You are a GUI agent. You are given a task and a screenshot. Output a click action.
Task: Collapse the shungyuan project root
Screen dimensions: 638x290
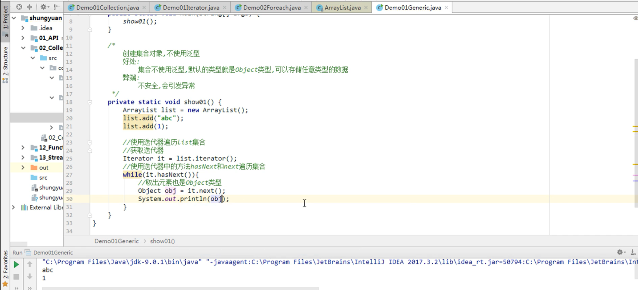click(14, 18)
